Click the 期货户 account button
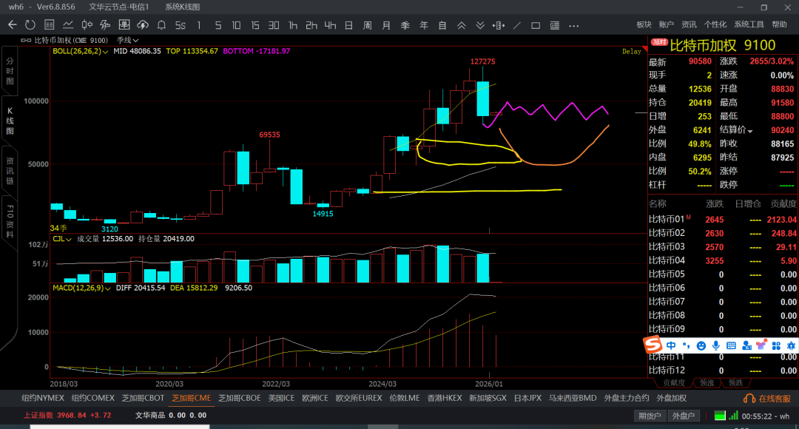This screenshot has width=799, height=429. tap(650, 416)
